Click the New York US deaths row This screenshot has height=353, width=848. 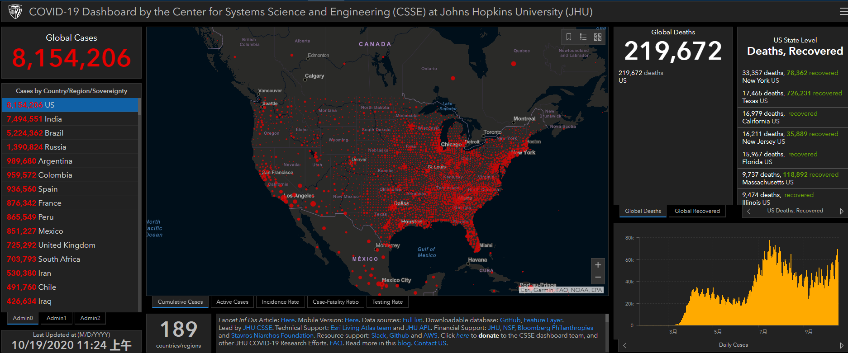point(792,77)
